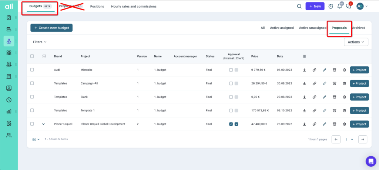
Task: Copy link for Pilsner Urquell budget
Action: click(x=314, y=124)
